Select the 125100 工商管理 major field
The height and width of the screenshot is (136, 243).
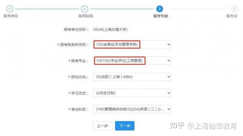click(132, 61)
